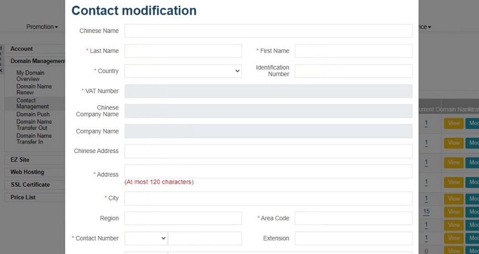Focus the Last Name field
The height and width of the screenshot is (254, 479).
183,51
